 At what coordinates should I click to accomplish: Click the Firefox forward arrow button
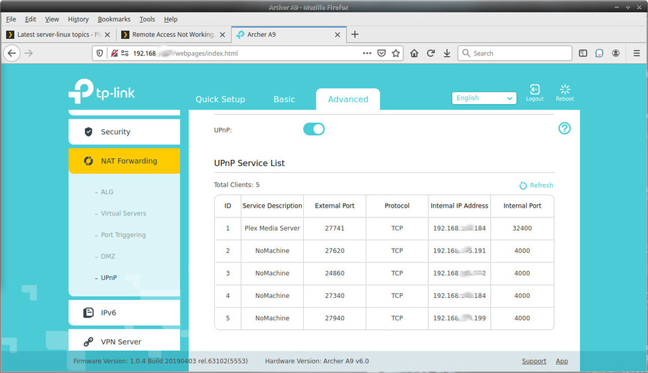point(29,53)
